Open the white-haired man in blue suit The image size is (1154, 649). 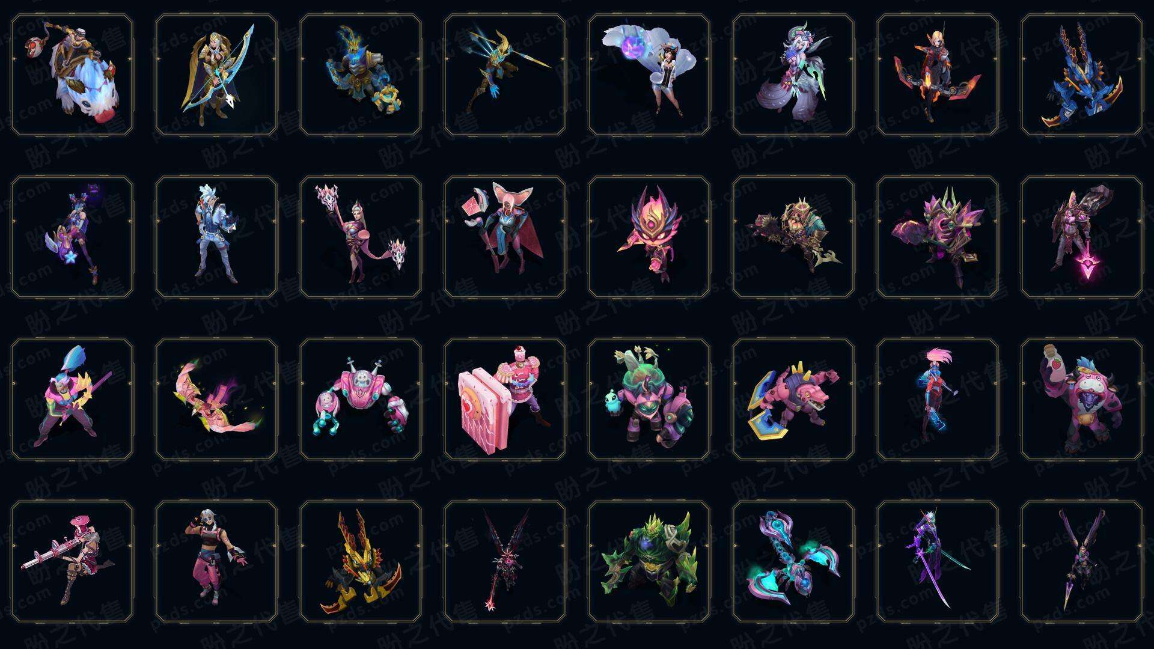pos(216,237)
